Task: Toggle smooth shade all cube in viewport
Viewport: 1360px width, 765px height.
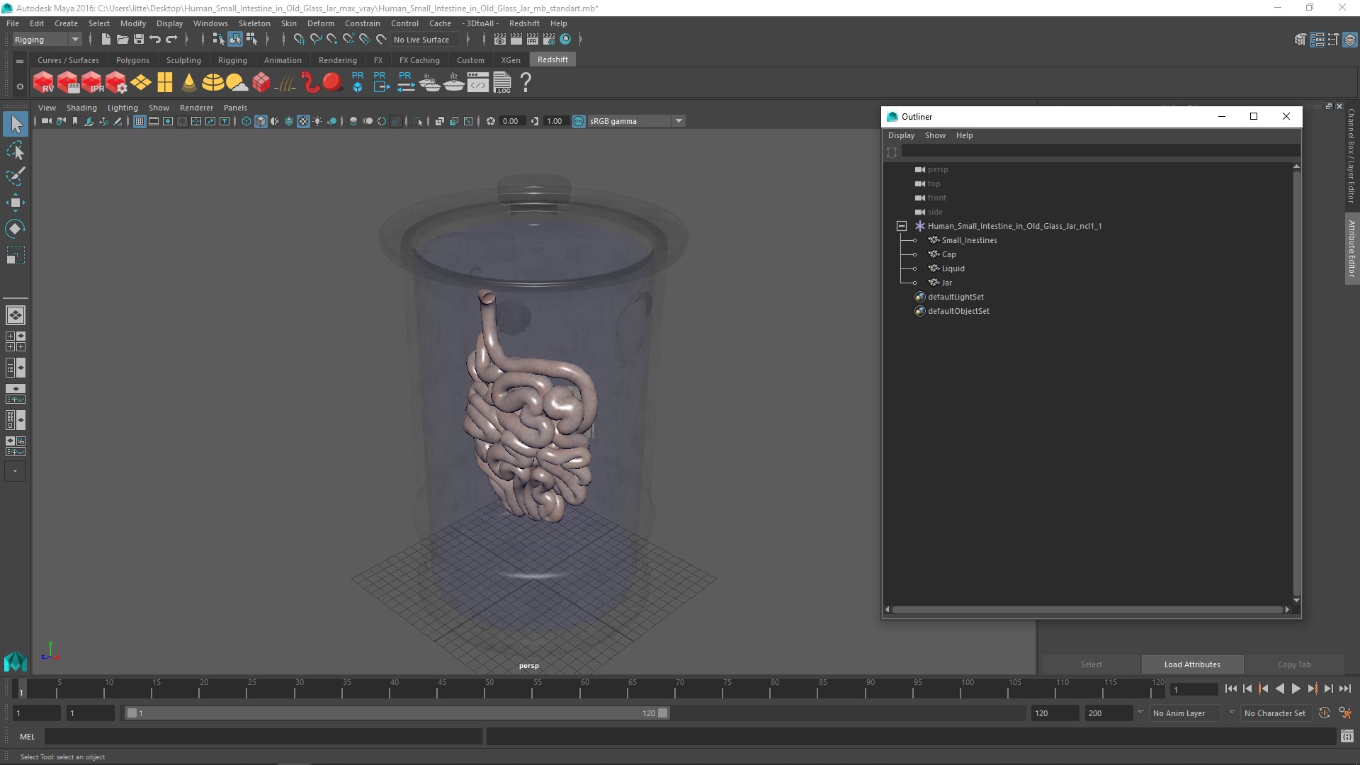Action: (x=261, y=121)
